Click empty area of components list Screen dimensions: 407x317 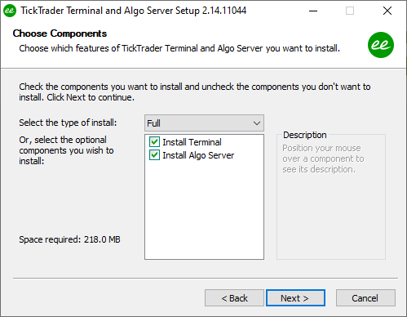[204, 210]
